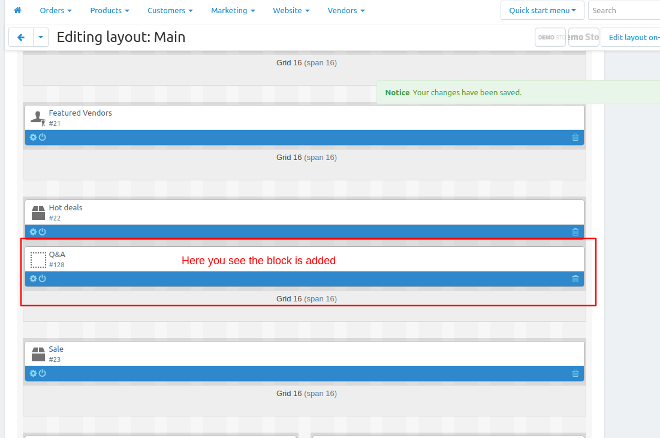Open the Quick start menu dropdown
This screenshot has height=438, width=660.
(542, 11)
